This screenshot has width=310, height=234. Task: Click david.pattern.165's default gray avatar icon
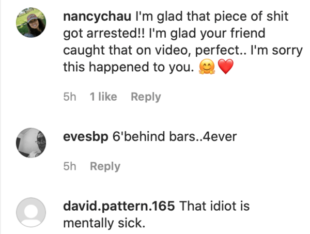click(30, 213)
